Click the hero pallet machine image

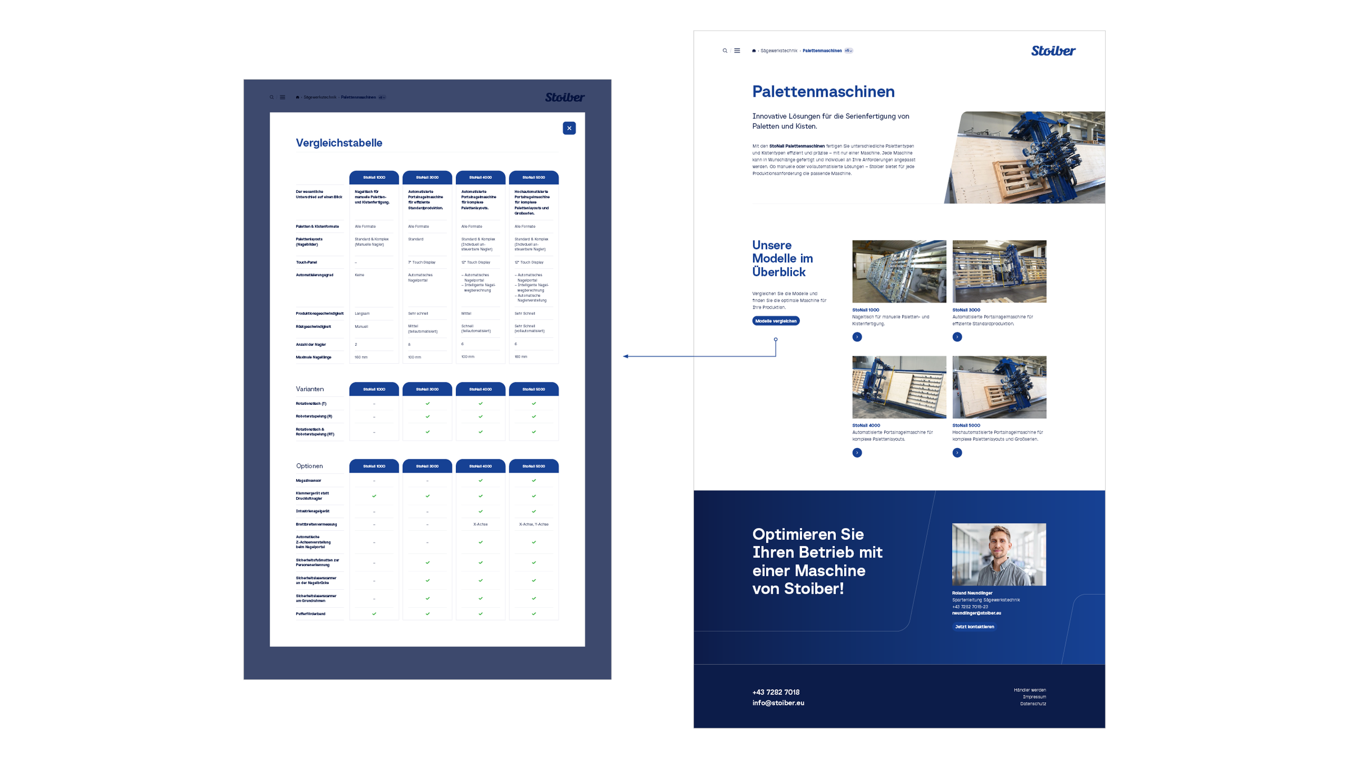(1024, 157)
